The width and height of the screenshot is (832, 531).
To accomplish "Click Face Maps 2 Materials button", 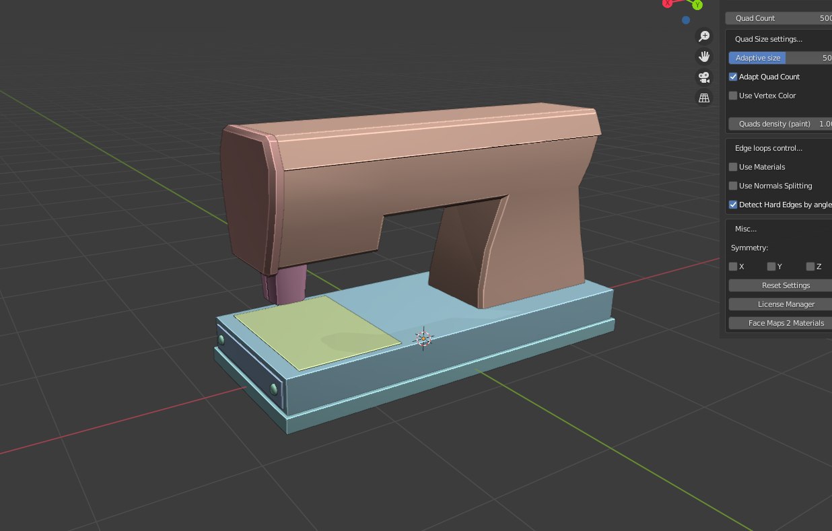I will (x=780, y=323).
